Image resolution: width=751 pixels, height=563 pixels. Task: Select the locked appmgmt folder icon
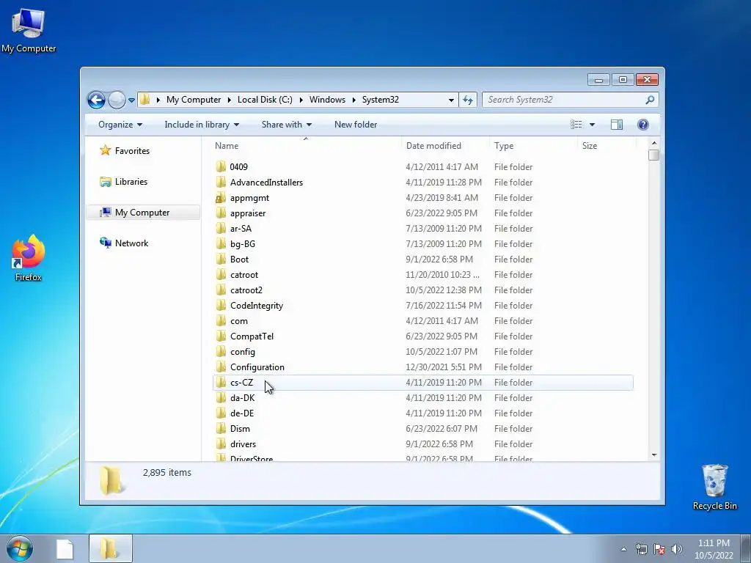pyautogui.click(x=221, y=198)
